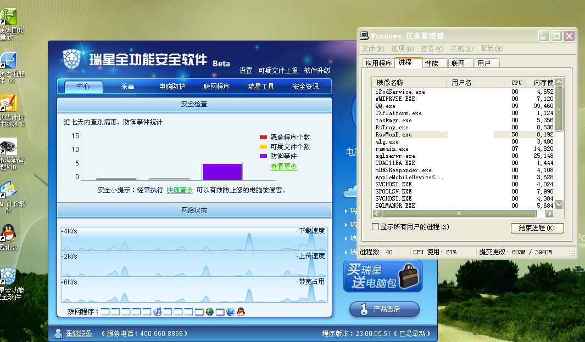Open the 文件 menu in Task Manager
585x342 pixels.
tap(372, 49)
